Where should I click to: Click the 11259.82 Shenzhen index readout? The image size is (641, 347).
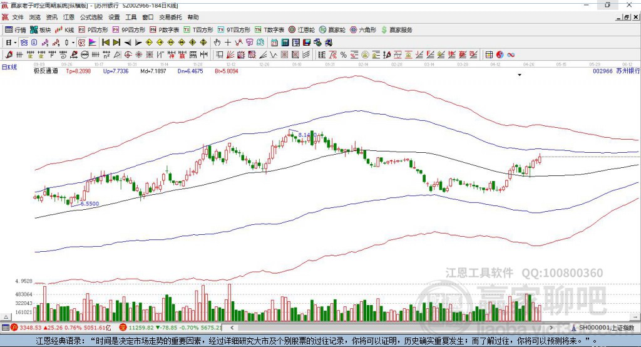tap(141, 328)
